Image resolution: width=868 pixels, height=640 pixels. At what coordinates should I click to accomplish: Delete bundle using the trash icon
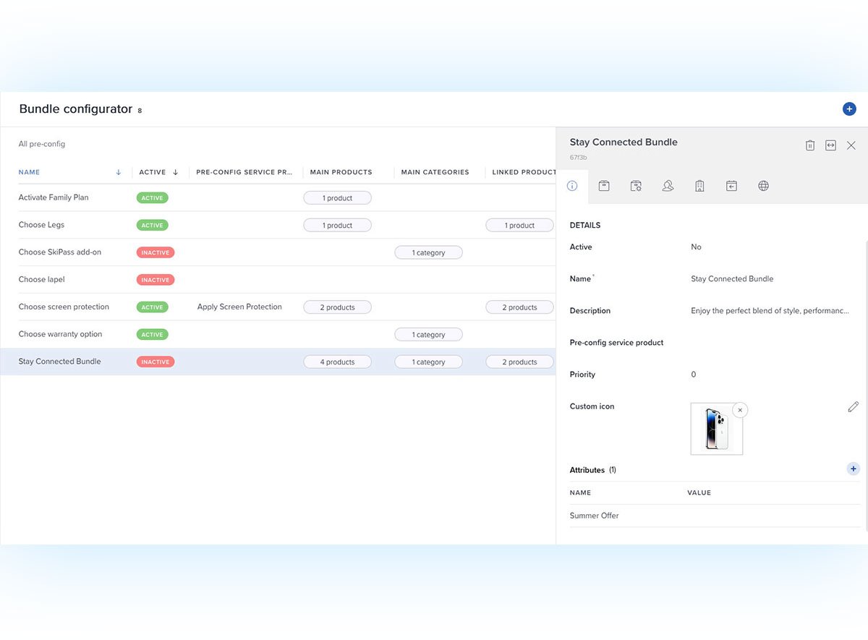pyautogui.click(x=809, y=145)
